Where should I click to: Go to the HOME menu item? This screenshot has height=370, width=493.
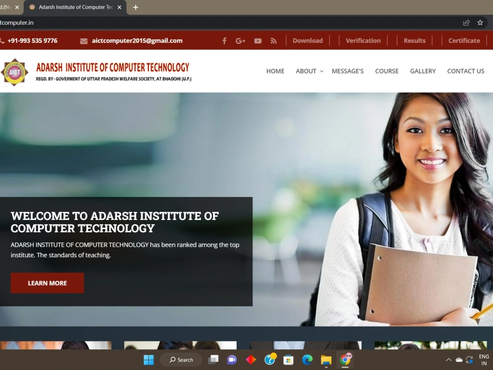[275, 71]
